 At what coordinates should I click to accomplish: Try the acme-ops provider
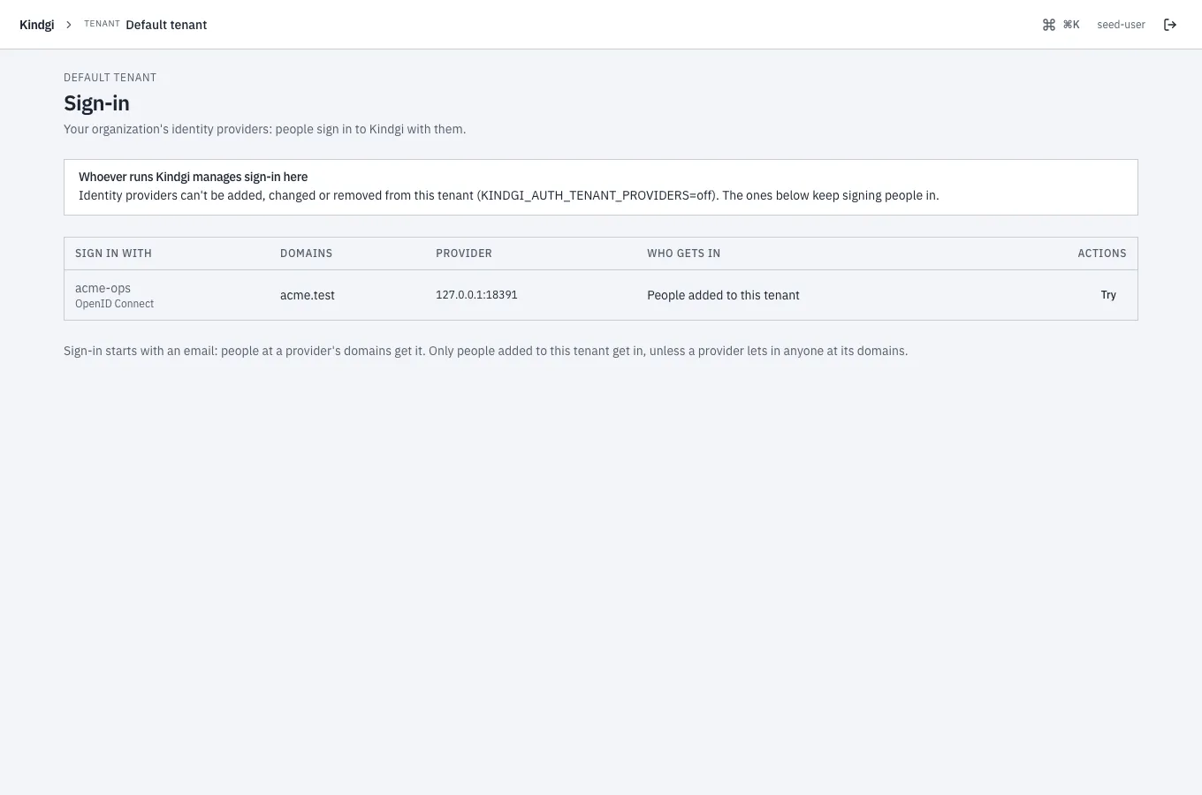(1108, 295)
